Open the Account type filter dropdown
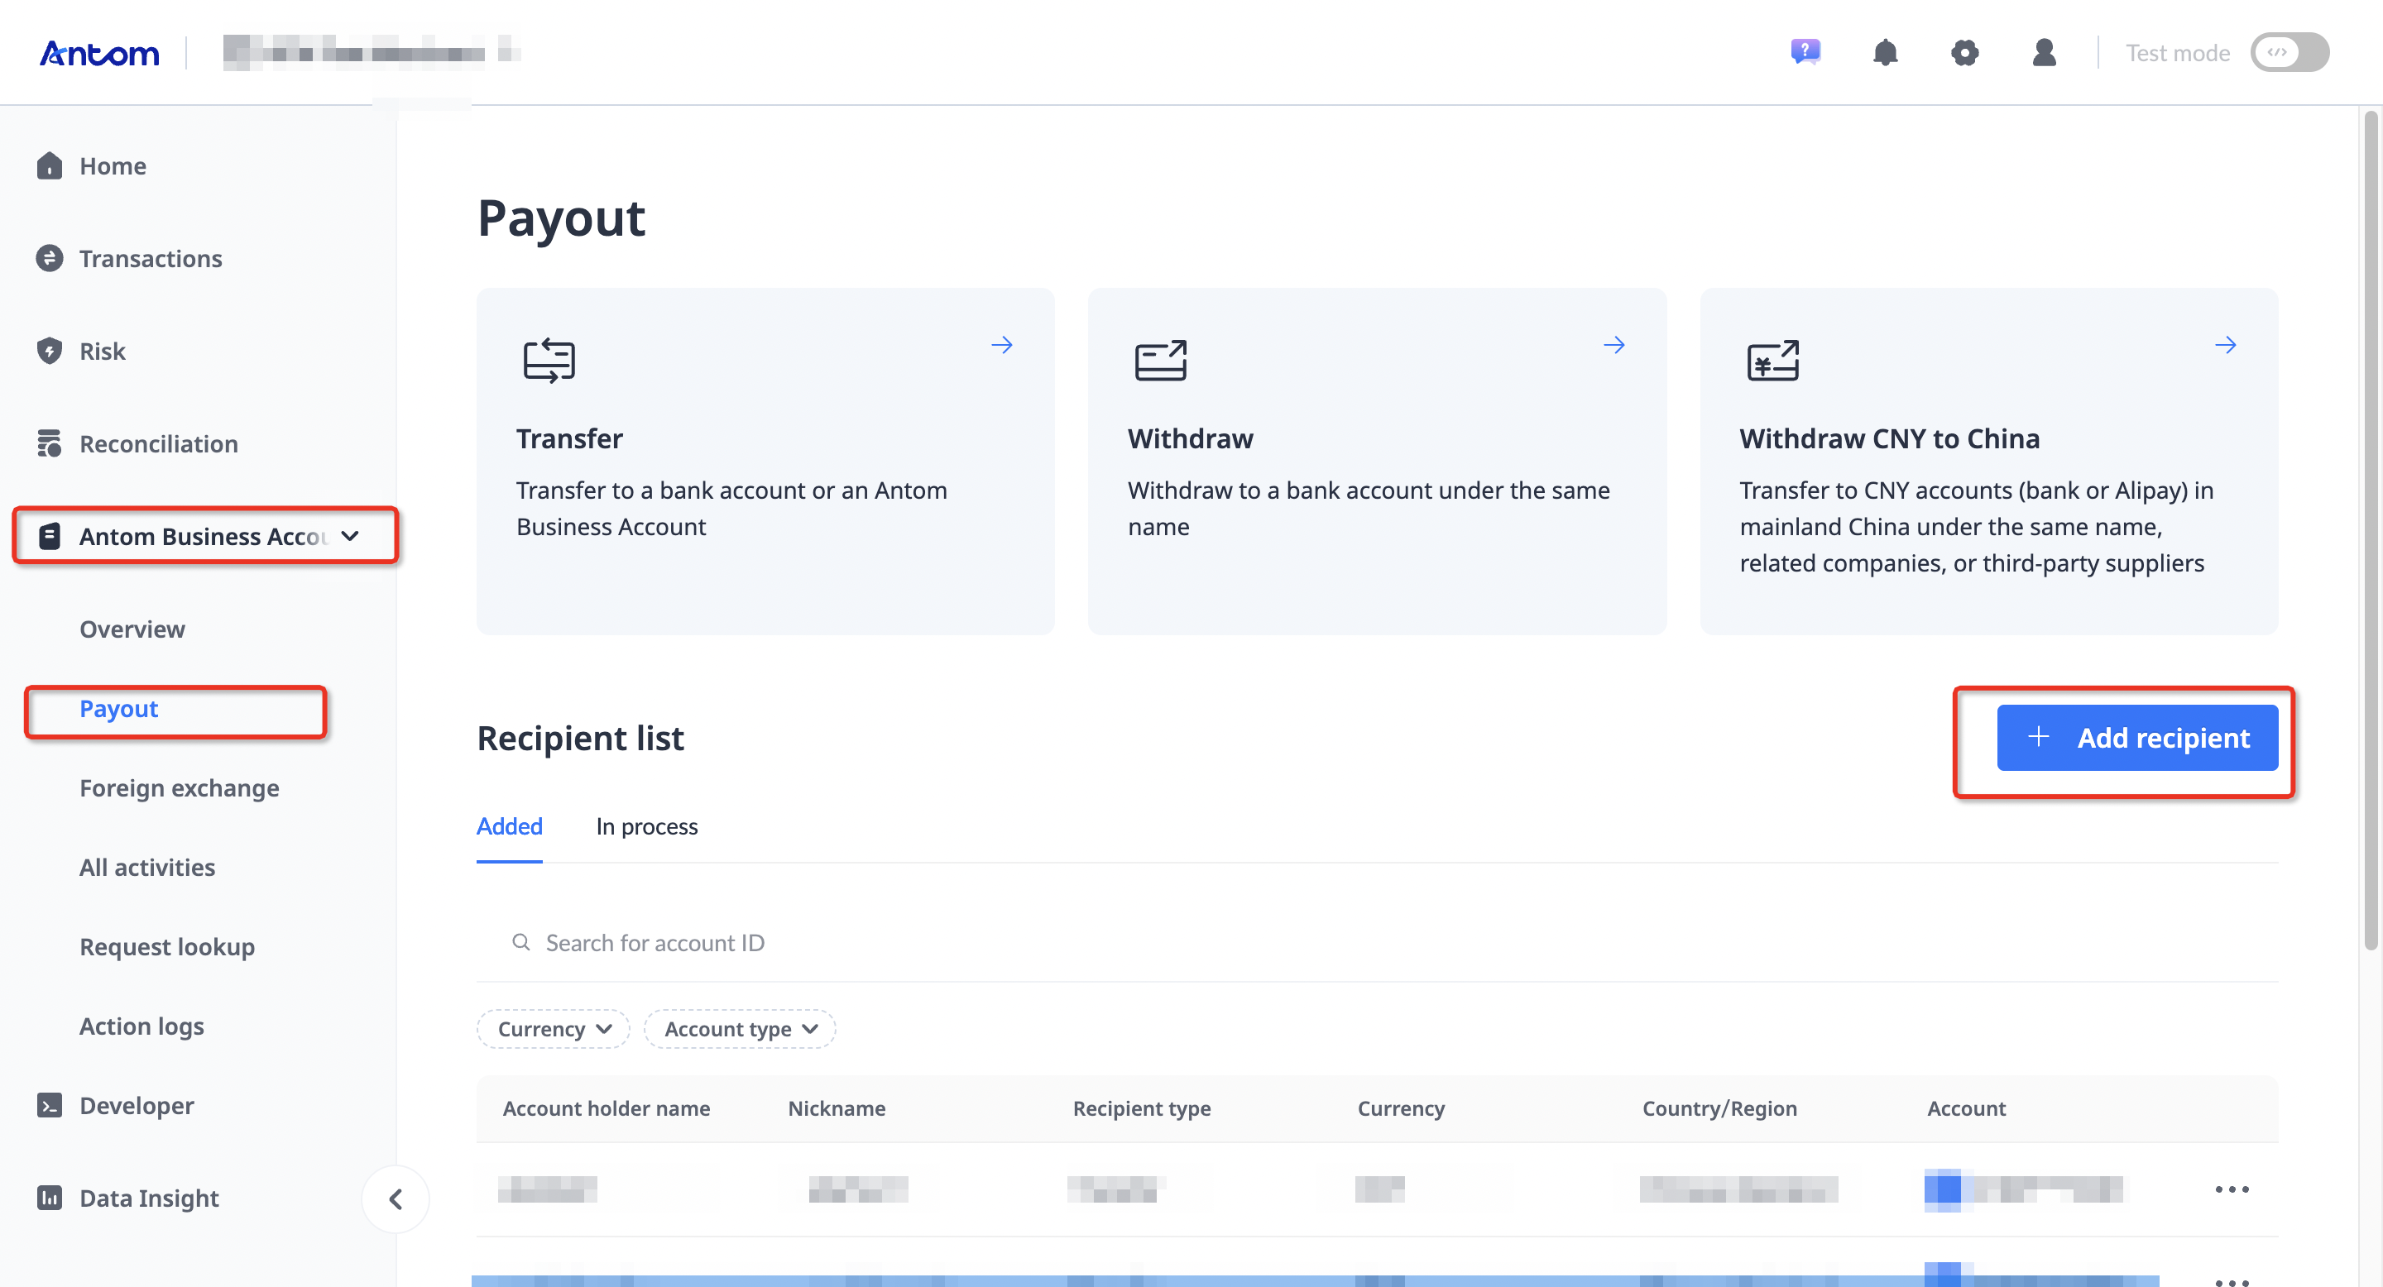 [740, 1029]
